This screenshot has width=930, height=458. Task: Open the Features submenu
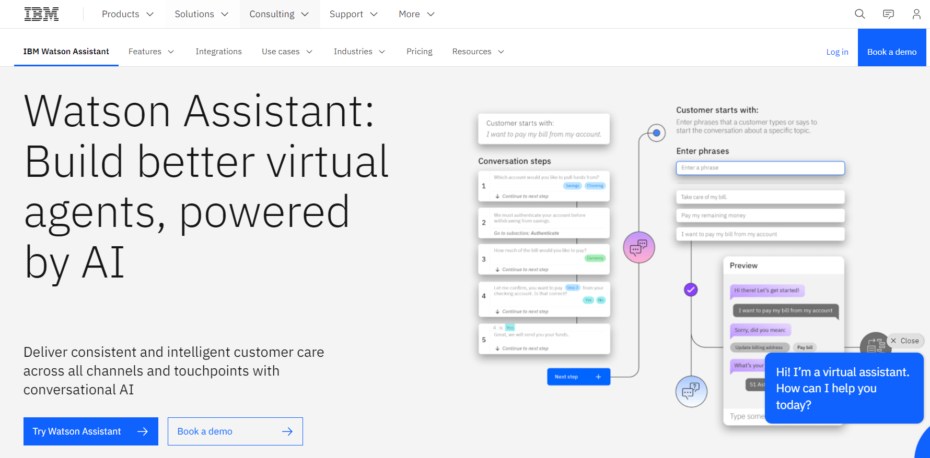click(151, 52)
